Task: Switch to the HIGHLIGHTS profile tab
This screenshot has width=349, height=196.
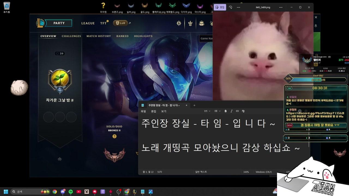Action: [x=143, y=36]
